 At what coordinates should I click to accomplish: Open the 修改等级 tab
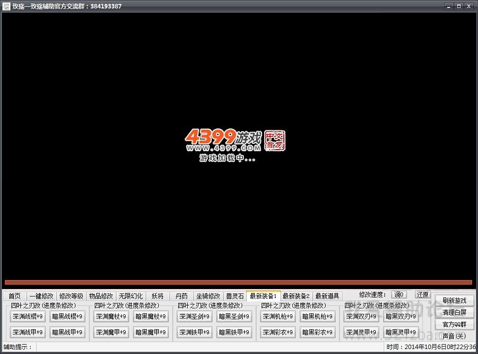(71, 296)
